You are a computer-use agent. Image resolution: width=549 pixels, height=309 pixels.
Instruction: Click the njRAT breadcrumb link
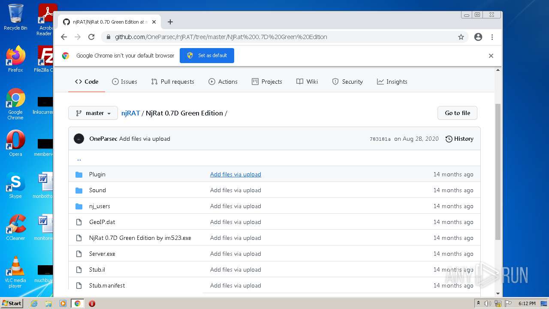coord(131,113)
